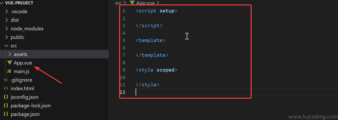Place cursor on the template opening tag
Viewport: 338px width, 120px height.
coord(150,40)
